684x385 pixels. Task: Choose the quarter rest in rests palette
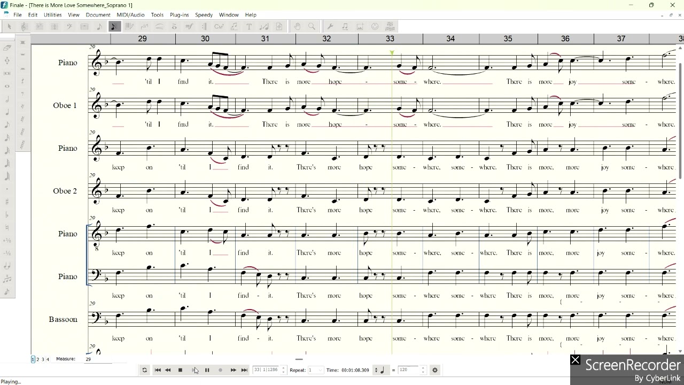tap(22, 81)
